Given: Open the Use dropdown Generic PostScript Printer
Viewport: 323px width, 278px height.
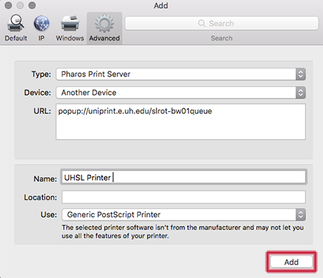Looking at the screenshot, I should [184, 215].
